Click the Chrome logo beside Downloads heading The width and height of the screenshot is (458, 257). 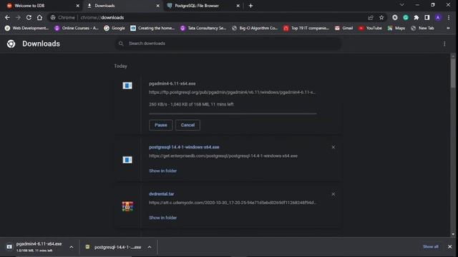[x=11, y=44]
